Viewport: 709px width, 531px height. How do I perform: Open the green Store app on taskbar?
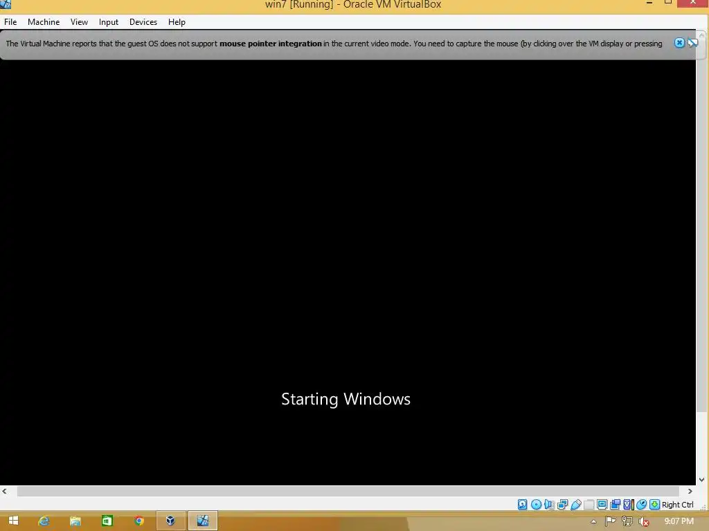(107, 521)
